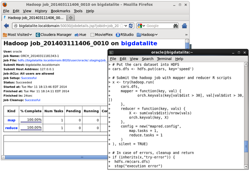Open the terminal View menu
Viewport: 251px width, 172px height.
pos(134,59)
